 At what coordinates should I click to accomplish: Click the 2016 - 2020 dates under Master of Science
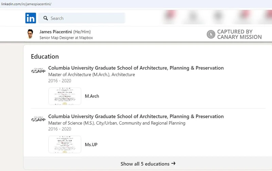(x=60, y=129)
